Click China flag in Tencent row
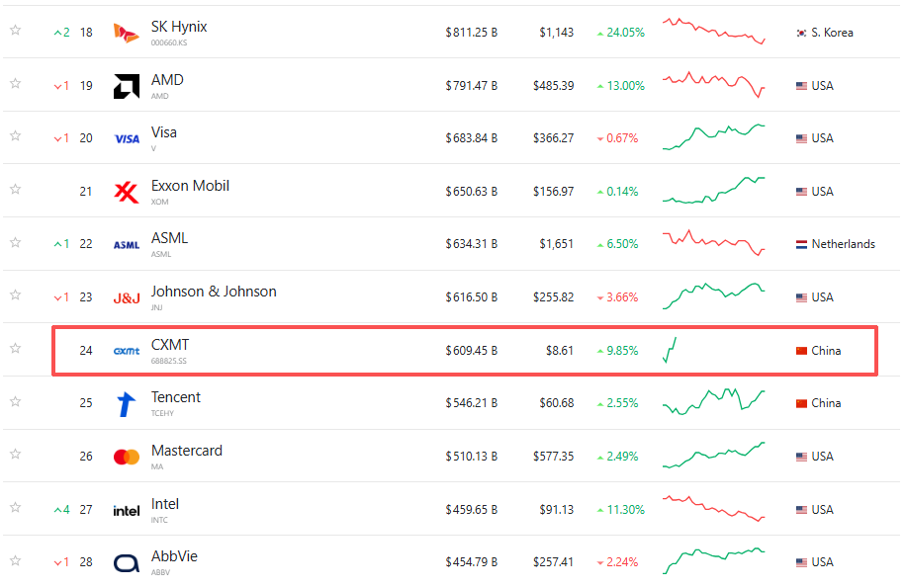 pos(801,403)
